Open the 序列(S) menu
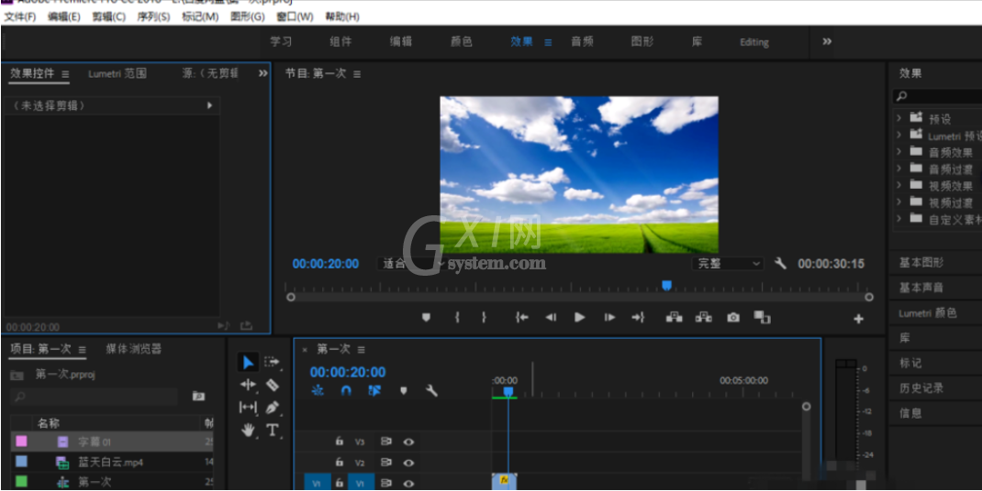Image resolution: width=982 pixels, height=491 pixels. (153, 16)
